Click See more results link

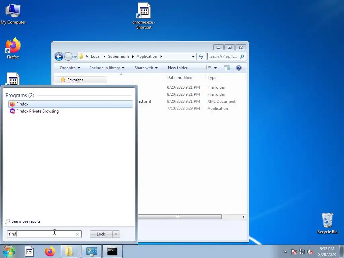[26, 221]
